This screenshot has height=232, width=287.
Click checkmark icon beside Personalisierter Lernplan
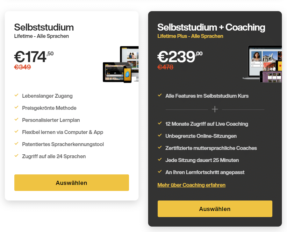point(16,119)
